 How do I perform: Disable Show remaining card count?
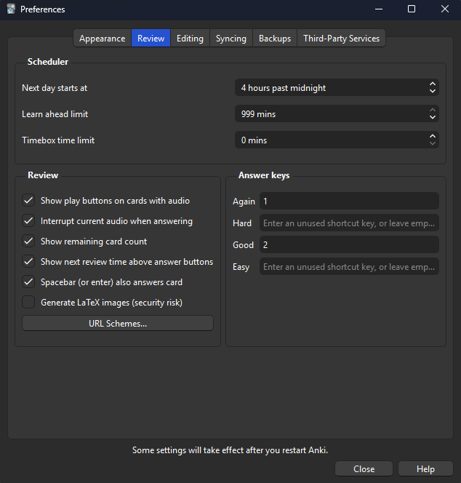(28, 242)
